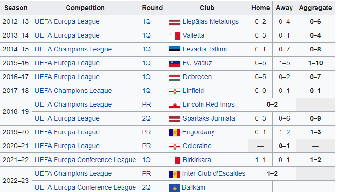The width and height of the screenshot is (337, 192).
Task: Click the PR round link for Coleraine
Action: click(x=146, y=146)
